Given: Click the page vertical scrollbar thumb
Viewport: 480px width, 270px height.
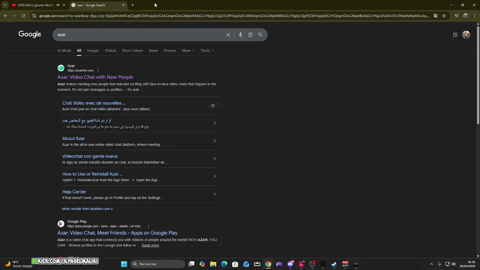Looking at the screenshot, I should (478, 75).
